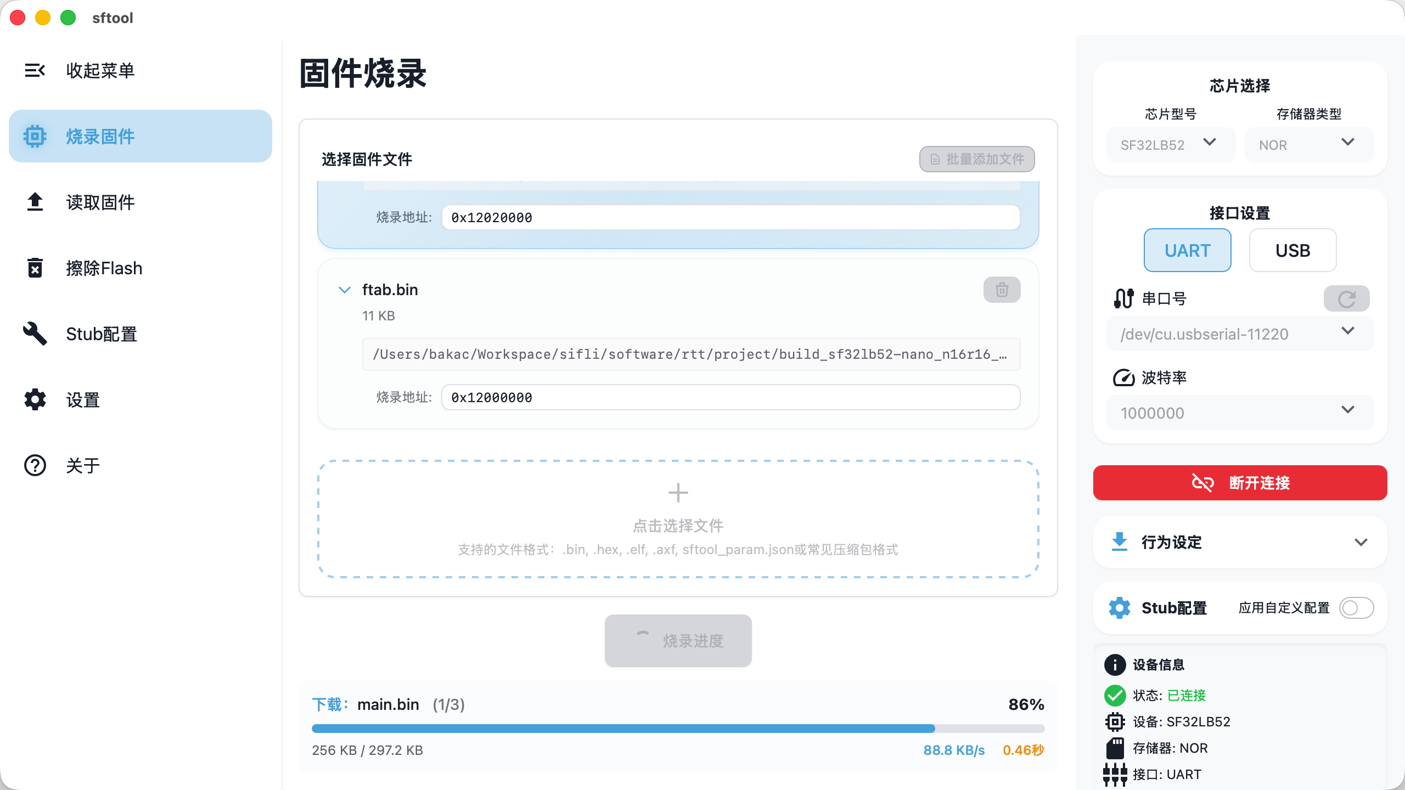Click the ftab.bin 烧录地址 field 0x12000000

coord(730,397)
